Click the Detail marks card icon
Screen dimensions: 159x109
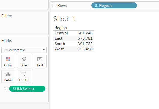(x=8, y=74)
